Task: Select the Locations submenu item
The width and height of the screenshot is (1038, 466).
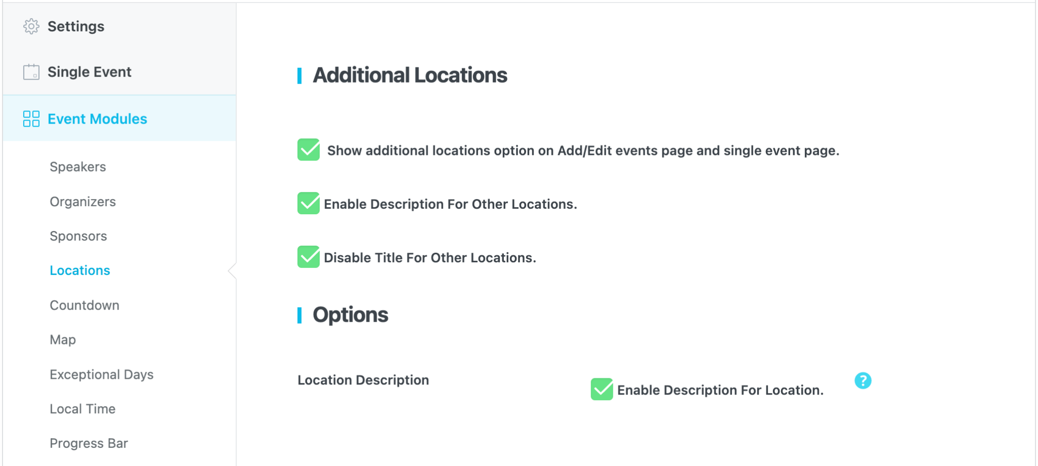Action: tap(80, 270)
